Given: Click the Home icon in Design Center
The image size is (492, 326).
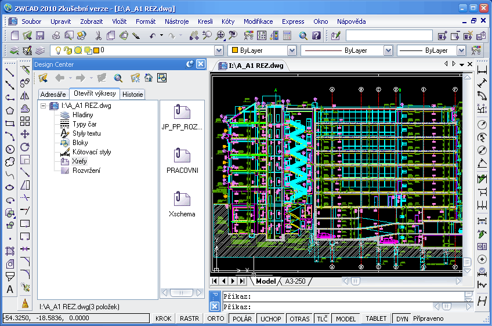Looking at the screenshot, I should (149, 78).
